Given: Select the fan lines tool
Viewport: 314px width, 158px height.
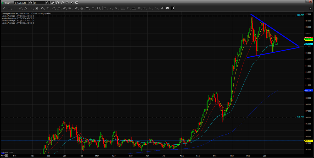Looking at the screenshot, I should [x=26, y=8].
